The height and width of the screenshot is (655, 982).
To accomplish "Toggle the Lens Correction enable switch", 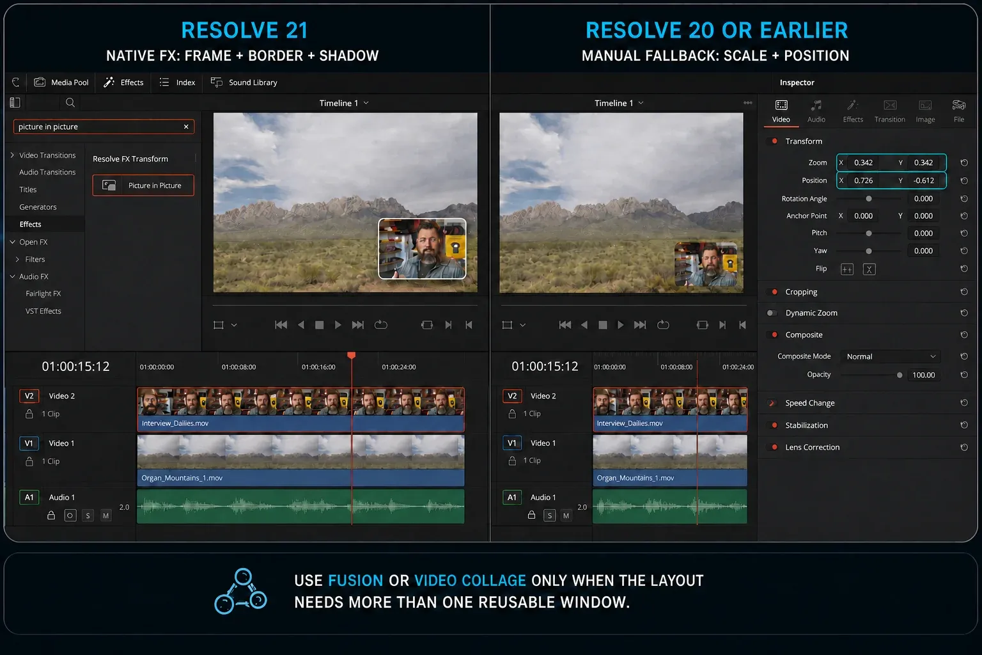I will tap(772, 447).
